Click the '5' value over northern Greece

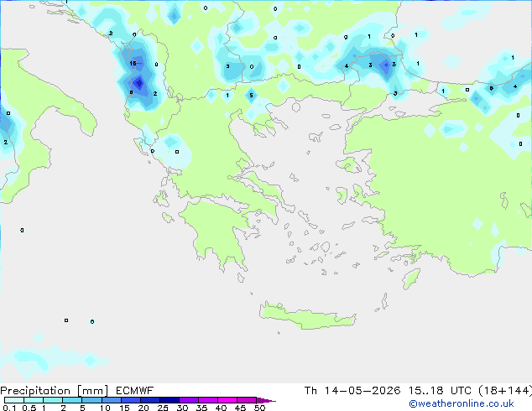(251, 96)
